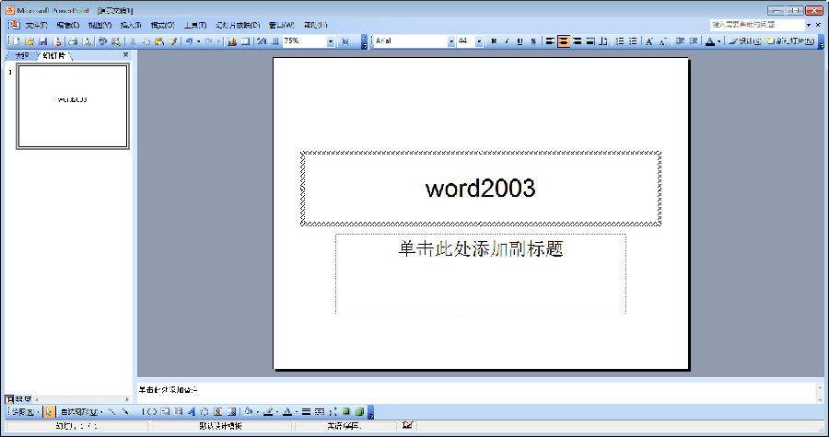Expand the line color dropdown arrow
829x437 pixels.
(277, 411)
